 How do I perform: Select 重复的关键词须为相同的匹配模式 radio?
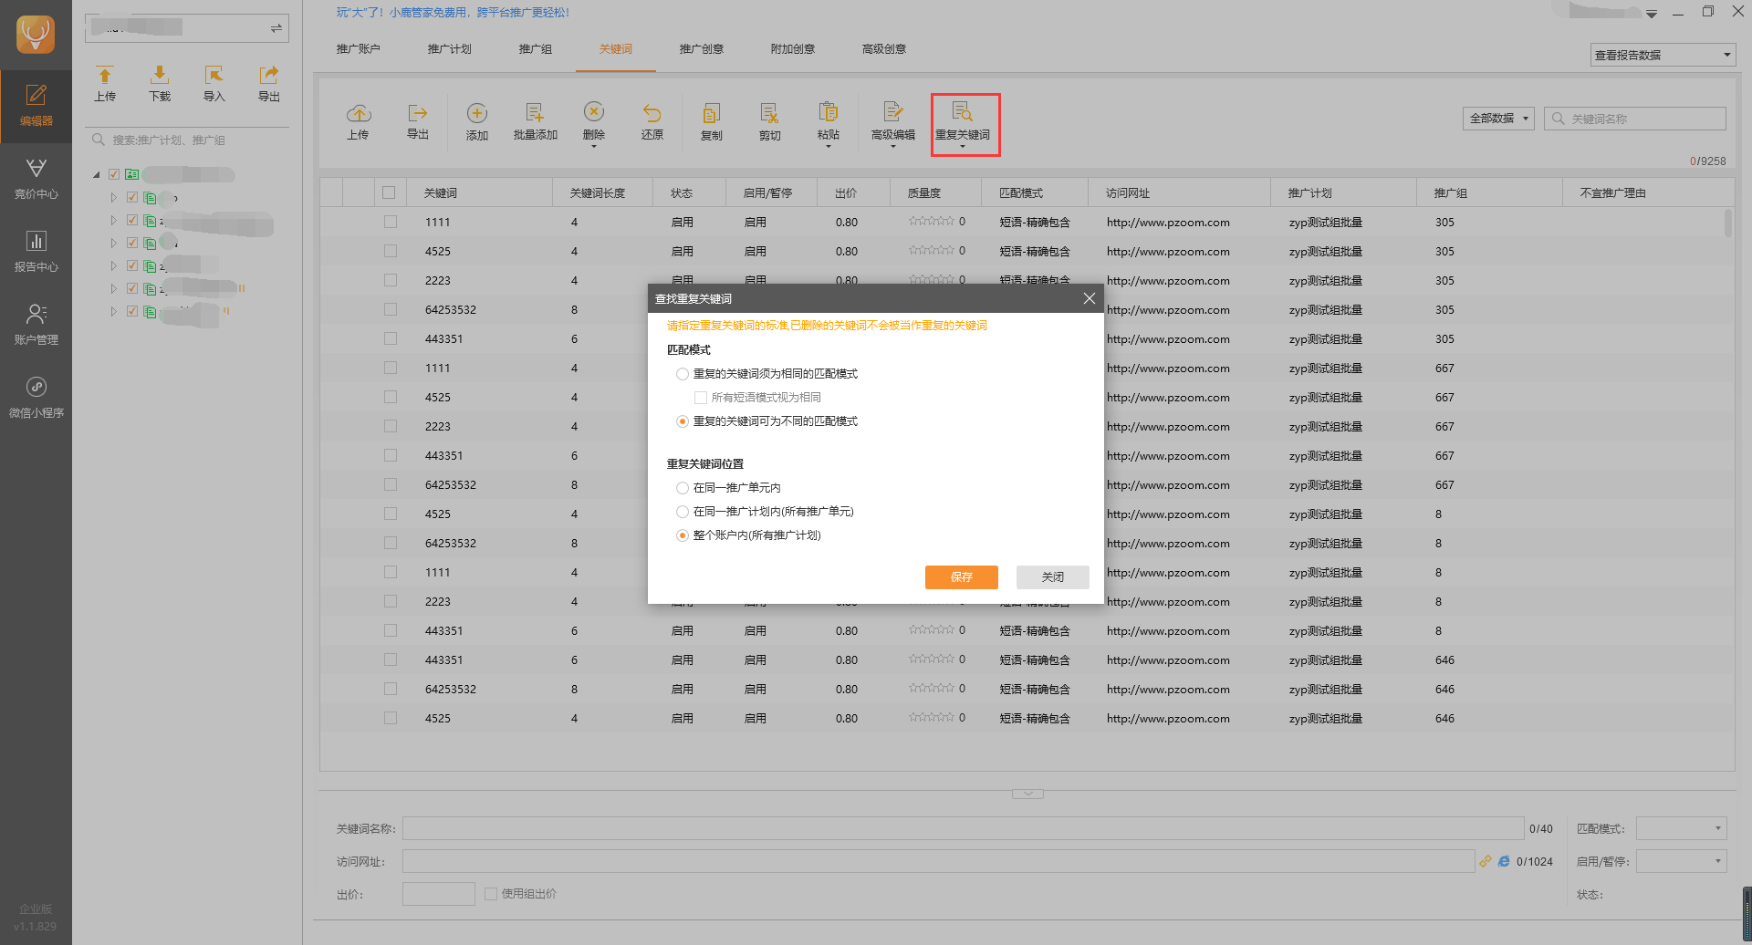pyautogui.click(x=683, y=374)
